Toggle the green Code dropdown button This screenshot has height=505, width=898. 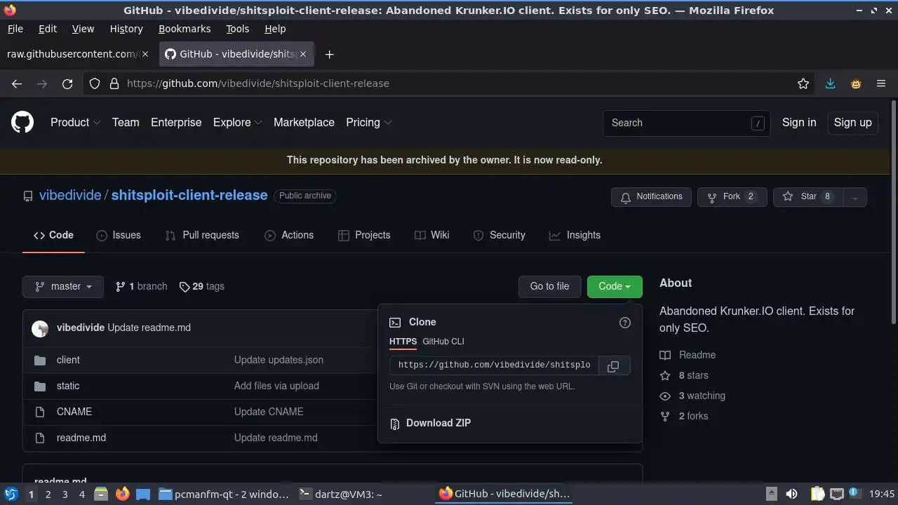(x=615, y=287)
